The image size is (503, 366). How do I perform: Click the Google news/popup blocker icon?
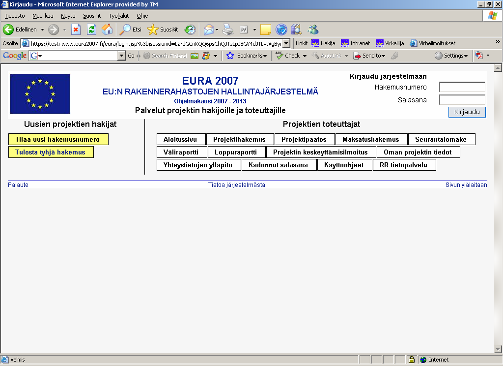[206, 56]
